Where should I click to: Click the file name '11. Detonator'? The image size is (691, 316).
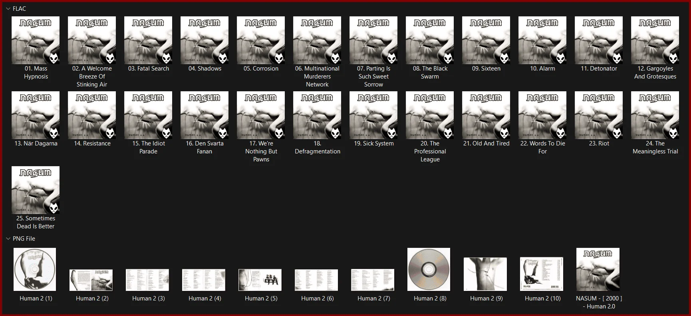[599, 69]
